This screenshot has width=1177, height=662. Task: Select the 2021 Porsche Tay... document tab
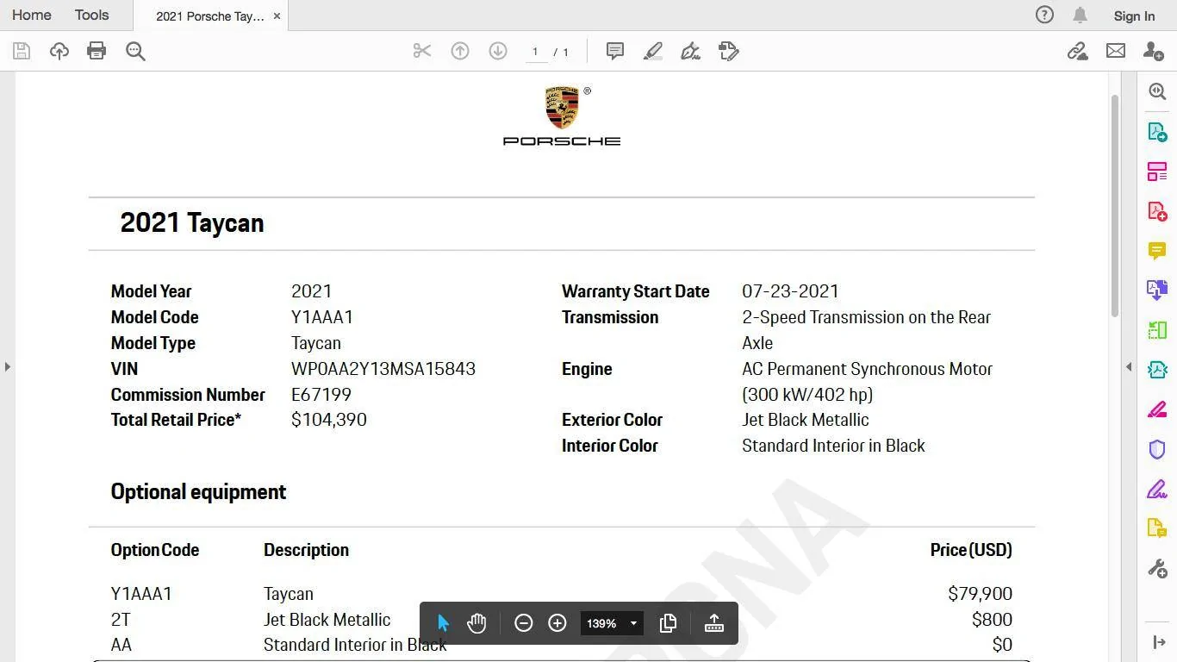(x=210, y=16)
